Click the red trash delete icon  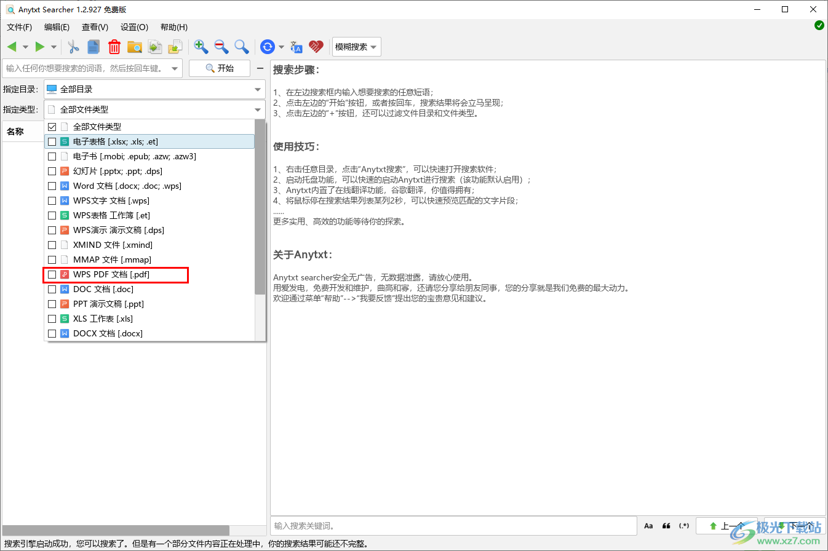pos(114,47)
